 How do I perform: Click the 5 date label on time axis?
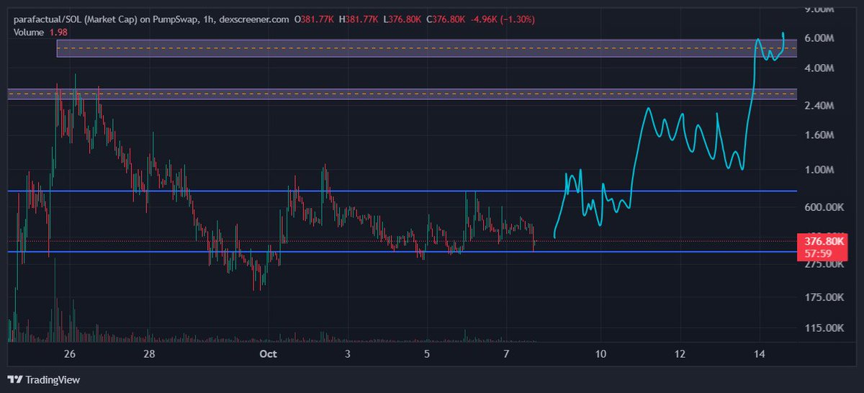coord(427,354)
